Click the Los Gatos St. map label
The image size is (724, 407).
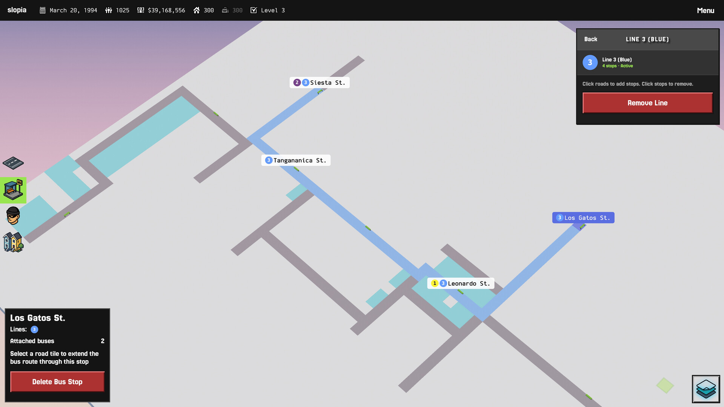[583, 217]
